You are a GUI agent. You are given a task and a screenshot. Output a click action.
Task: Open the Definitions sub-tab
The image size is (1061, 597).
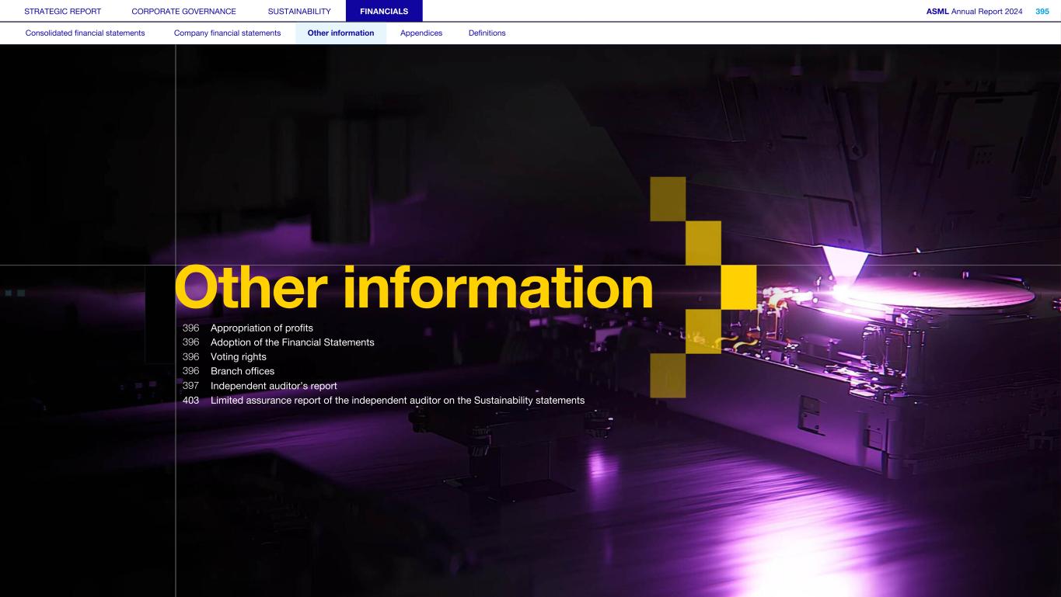tap(487, 33)
